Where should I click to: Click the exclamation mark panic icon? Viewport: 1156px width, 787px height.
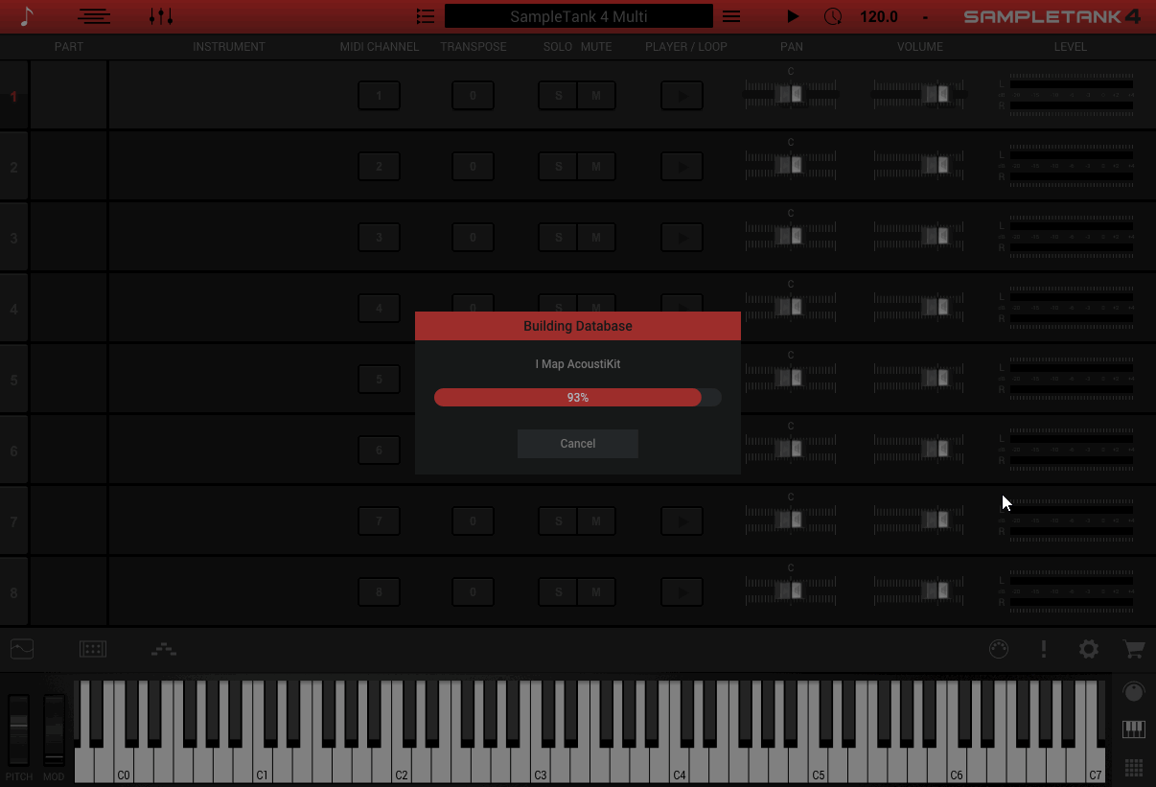point(1044,649)
